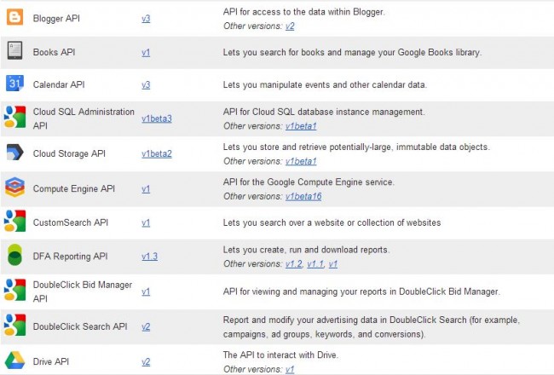Open Books API v1 link
Screen dimensions: 554x375
click(146, 52)
